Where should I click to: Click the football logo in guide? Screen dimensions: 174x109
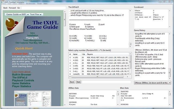[12, 25]
